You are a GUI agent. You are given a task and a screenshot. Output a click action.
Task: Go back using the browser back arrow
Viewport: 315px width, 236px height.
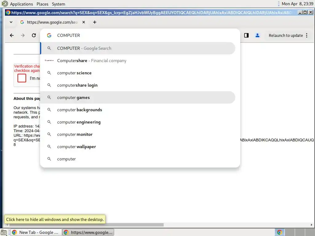point(12,35)
